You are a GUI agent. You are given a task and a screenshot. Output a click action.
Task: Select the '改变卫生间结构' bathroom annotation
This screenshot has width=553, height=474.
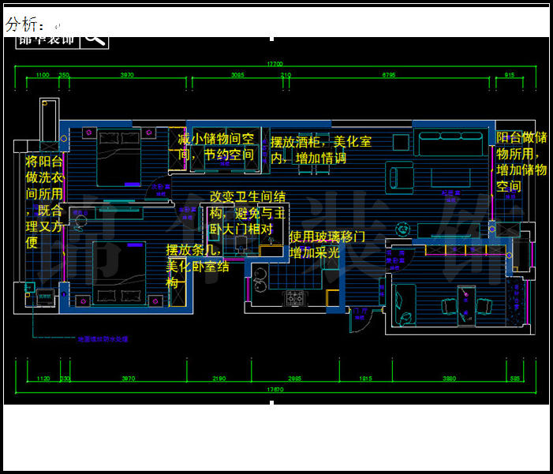[246, 212]
